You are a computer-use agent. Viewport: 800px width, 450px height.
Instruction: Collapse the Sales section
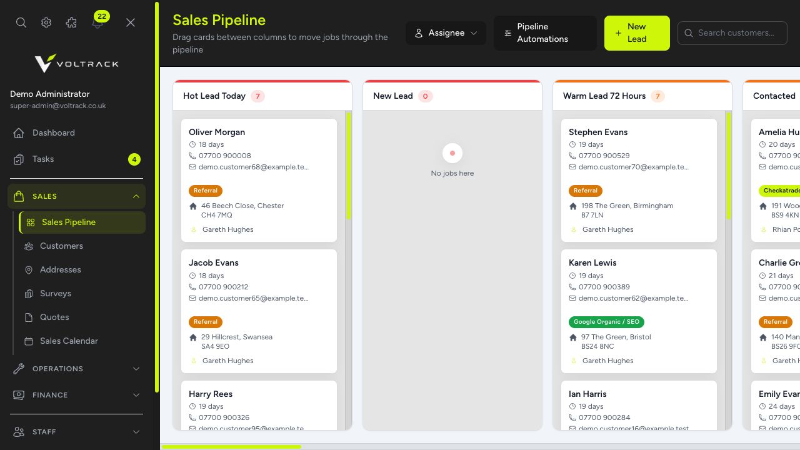(76, 196)
